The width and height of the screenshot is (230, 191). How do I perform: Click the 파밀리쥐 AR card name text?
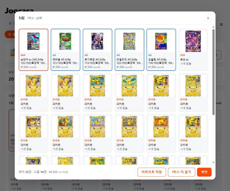click(x=129, y=61)
